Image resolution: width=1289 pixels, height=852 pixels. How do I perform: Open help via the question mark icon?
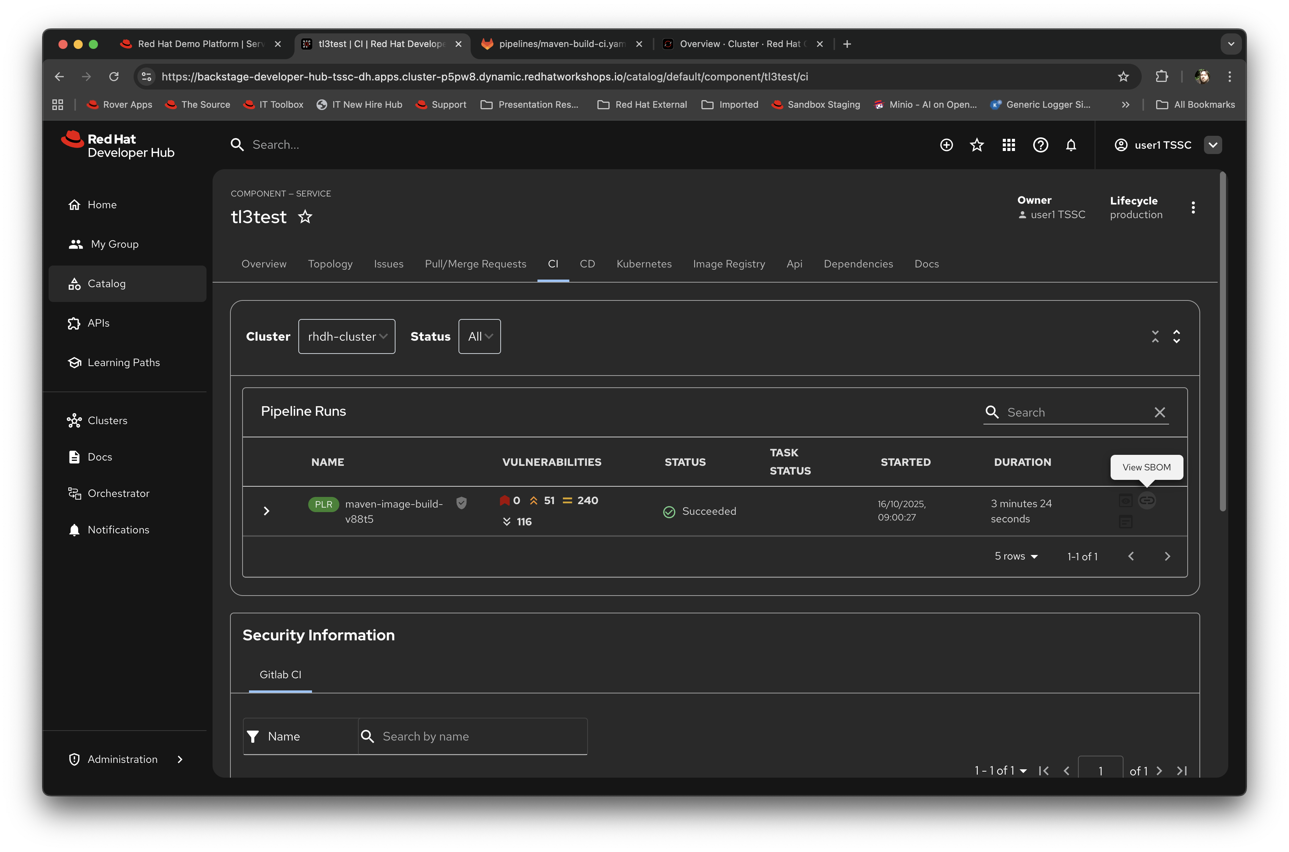pyautogui.click(x=1040, y=145)
